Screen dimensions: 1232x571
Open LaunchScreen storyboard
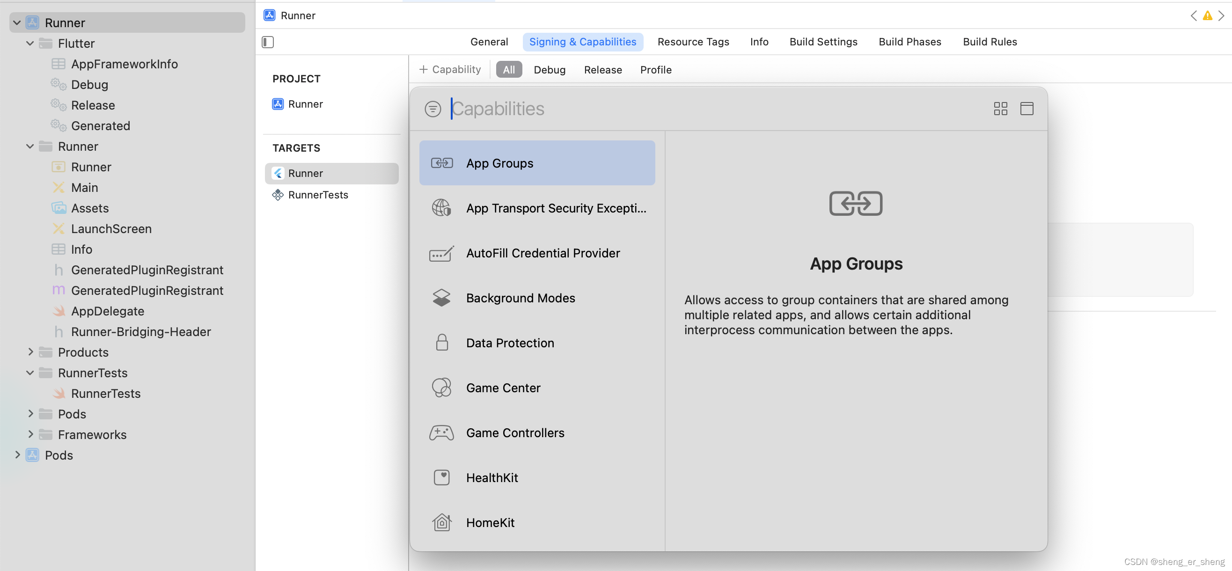111,229
